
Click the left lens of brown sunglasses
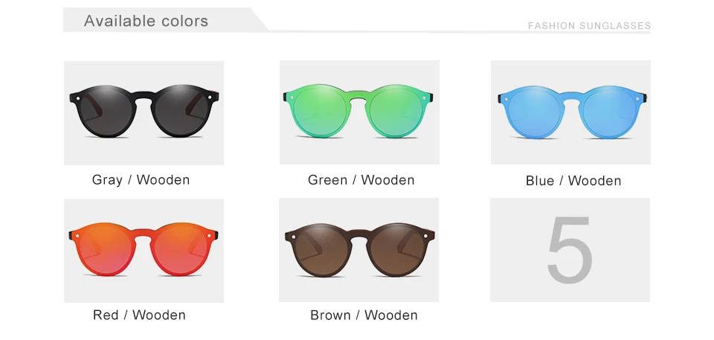(x=322, y=250)
